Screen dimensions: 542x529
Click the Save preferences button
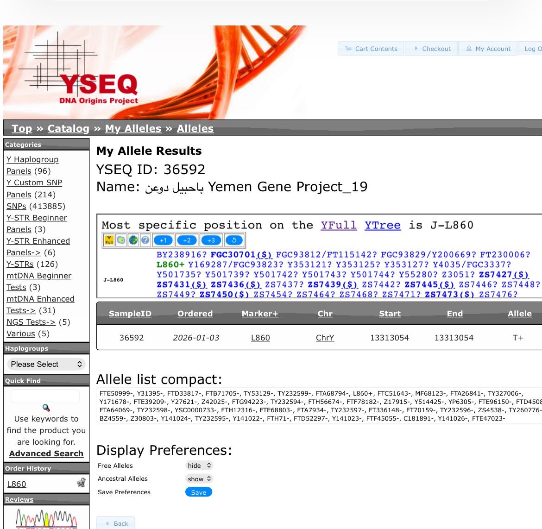199,492
